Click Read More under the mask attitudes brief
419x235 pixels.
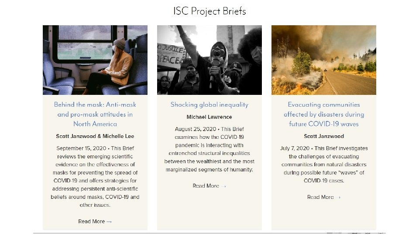[x=91, y=222]
